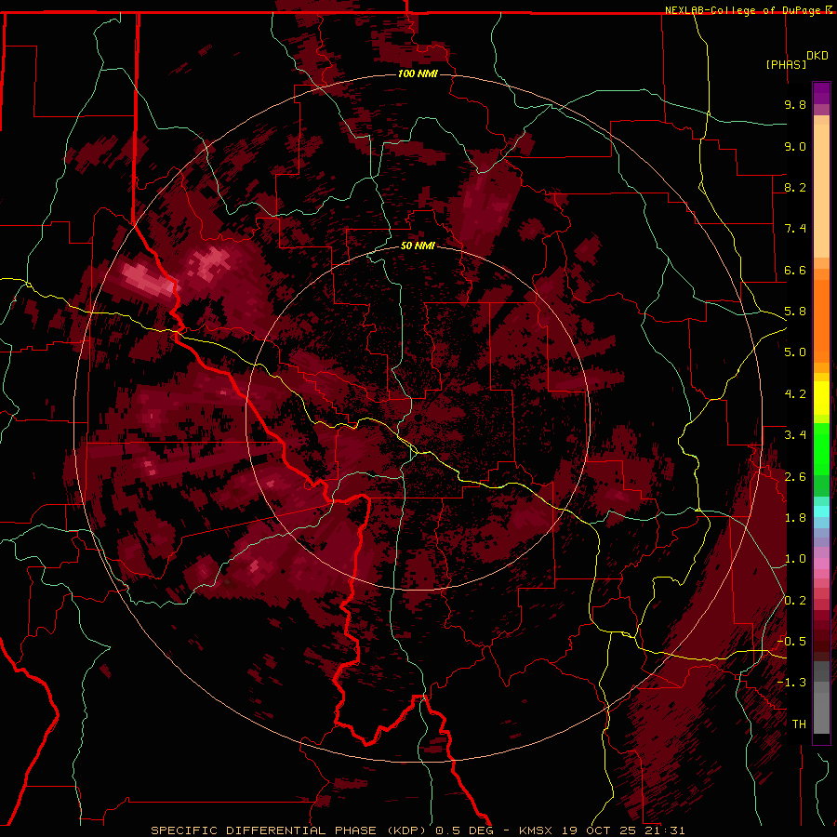Pick the cyan segment of the color bar
The height and width of the screenshot is (837, 837).
821,511
